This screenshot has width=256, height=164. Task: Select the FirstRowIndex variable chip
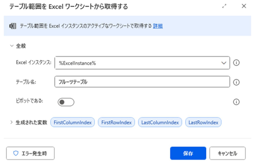(x=116, y=122)
